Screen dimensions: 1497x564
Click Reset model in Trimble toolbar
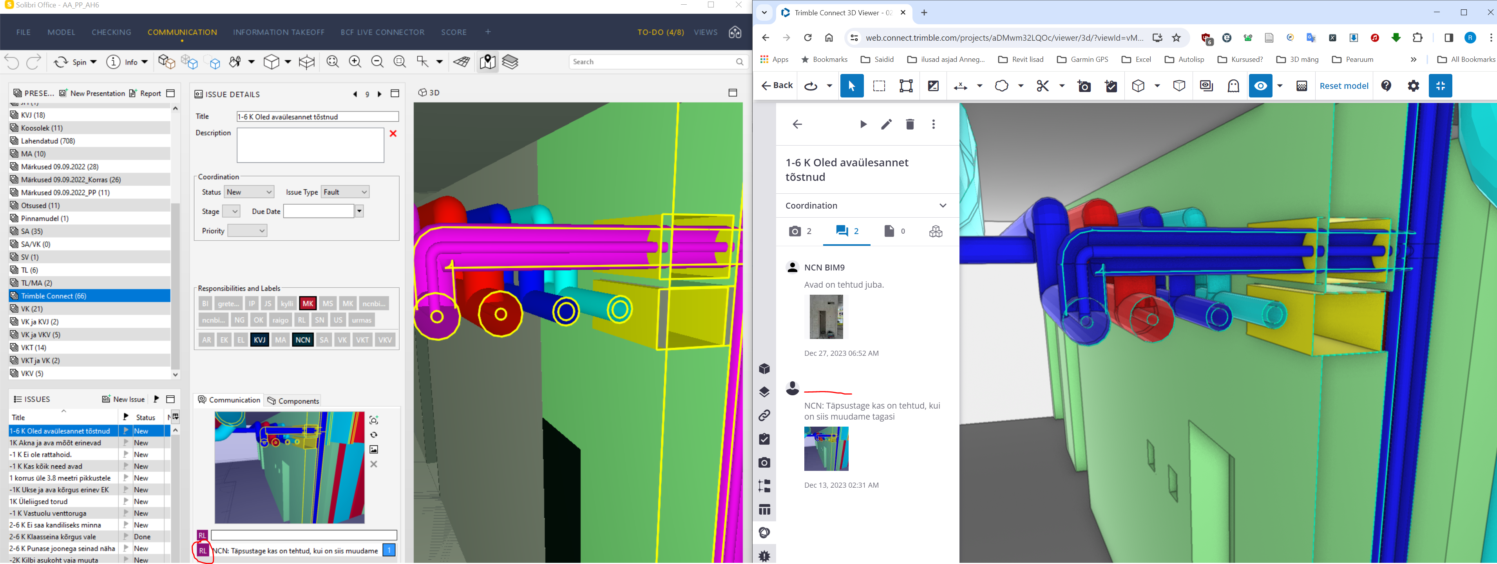tap(1343, 86)
